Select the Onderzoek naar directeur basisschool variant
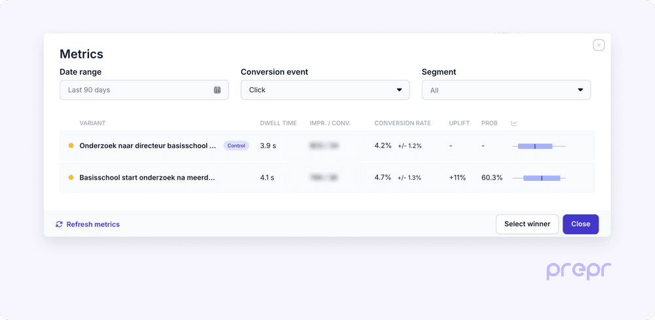The width and height of the screenshot is (655, 320). pos(147,146)
